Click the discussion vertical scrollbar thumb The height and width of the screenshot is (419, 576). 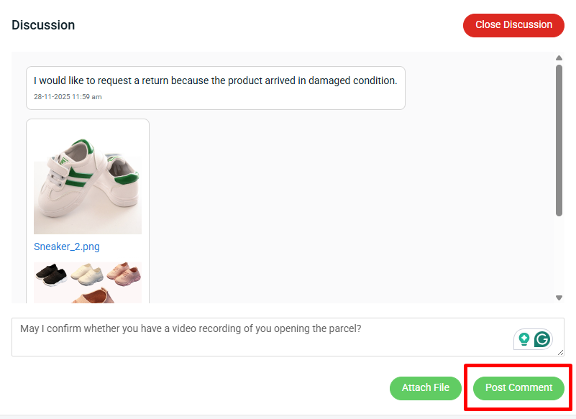pos(559,140)
